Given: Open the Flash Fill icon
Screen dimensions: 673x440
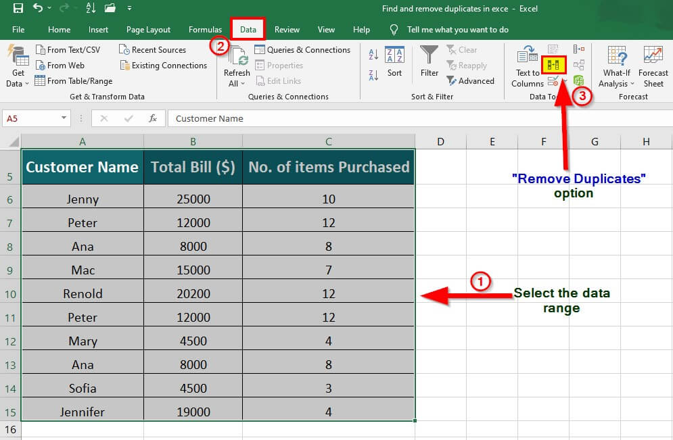Looking at the screenshot, I should 551,49.
